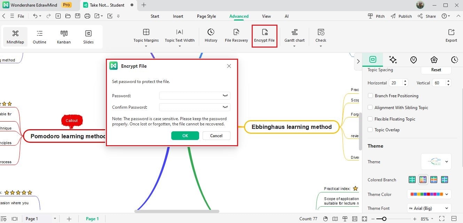The height and width of the screenshot is (223, 463).
Task: Select the second Colored Branch swatch
Action: [423, 180]
